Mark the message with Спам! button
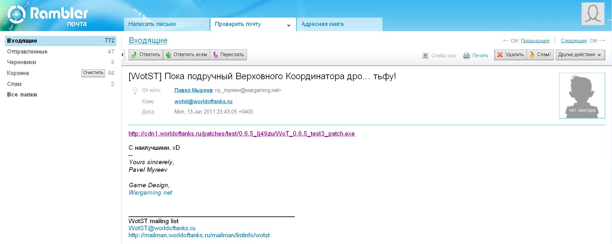The height and width of the screenshot is (244, 612). click(540, 55)
